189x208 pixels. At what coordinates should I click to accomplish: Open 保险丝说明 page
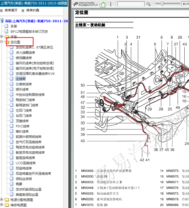(x=24, y=179)
